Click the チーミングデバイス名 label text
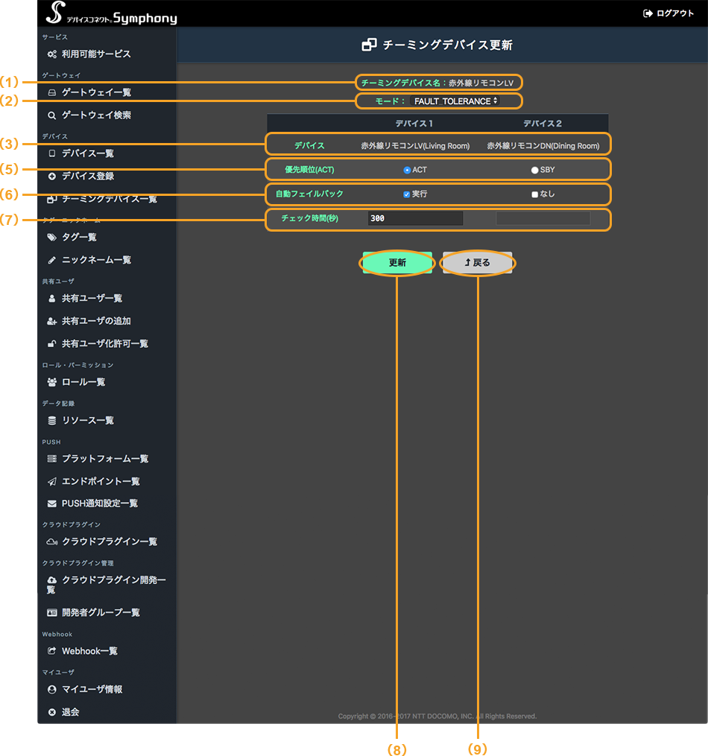Image resolution: width=708 pixels, height=756 pixels. (x=400, y=83)
